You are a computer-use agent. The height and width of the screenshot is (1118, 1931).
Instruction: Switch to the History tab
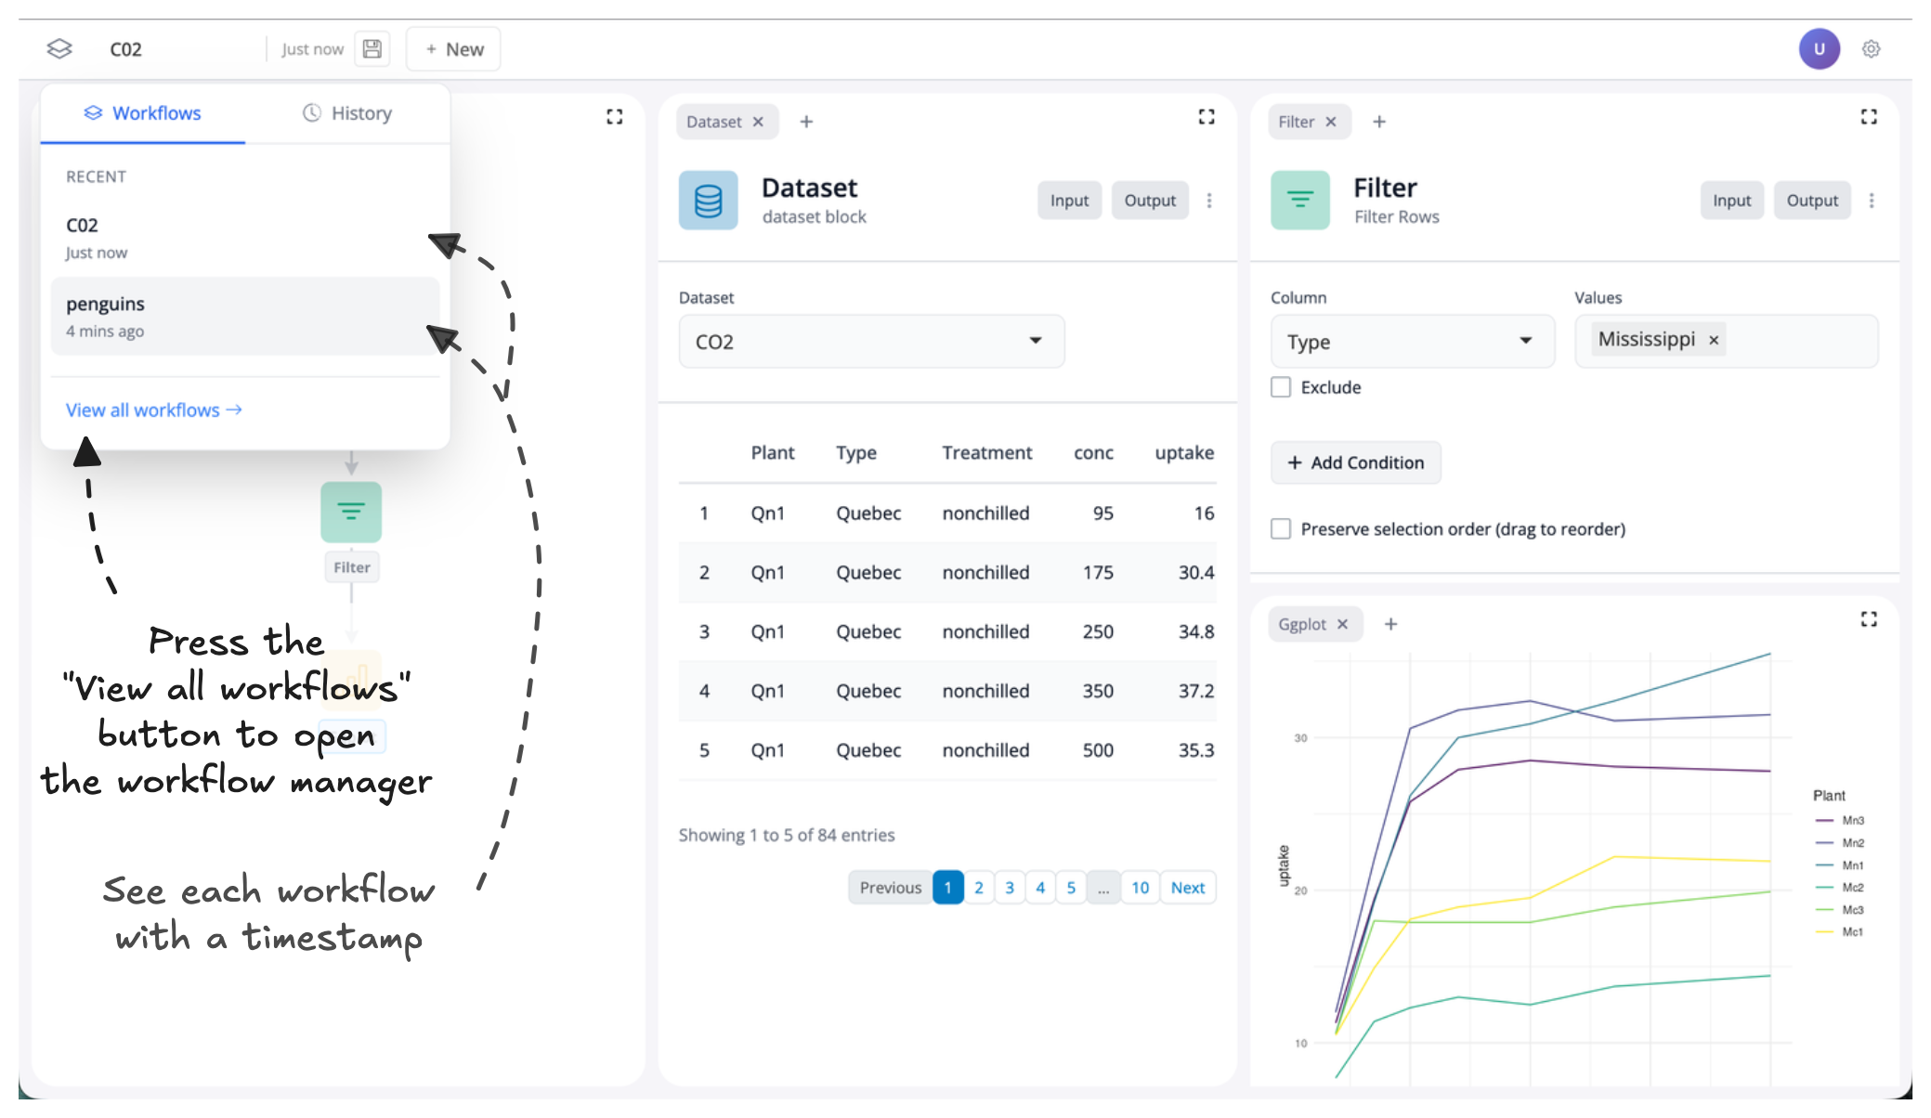point(347,113)
